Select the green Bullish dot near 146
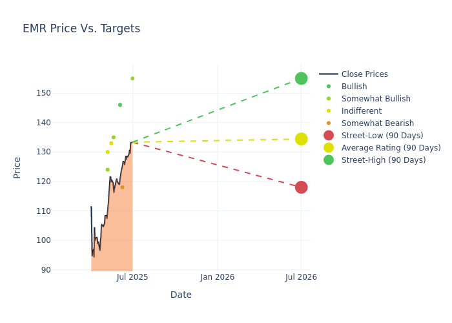Viewport: 452px width, 323px height. (x=120, y=105)
